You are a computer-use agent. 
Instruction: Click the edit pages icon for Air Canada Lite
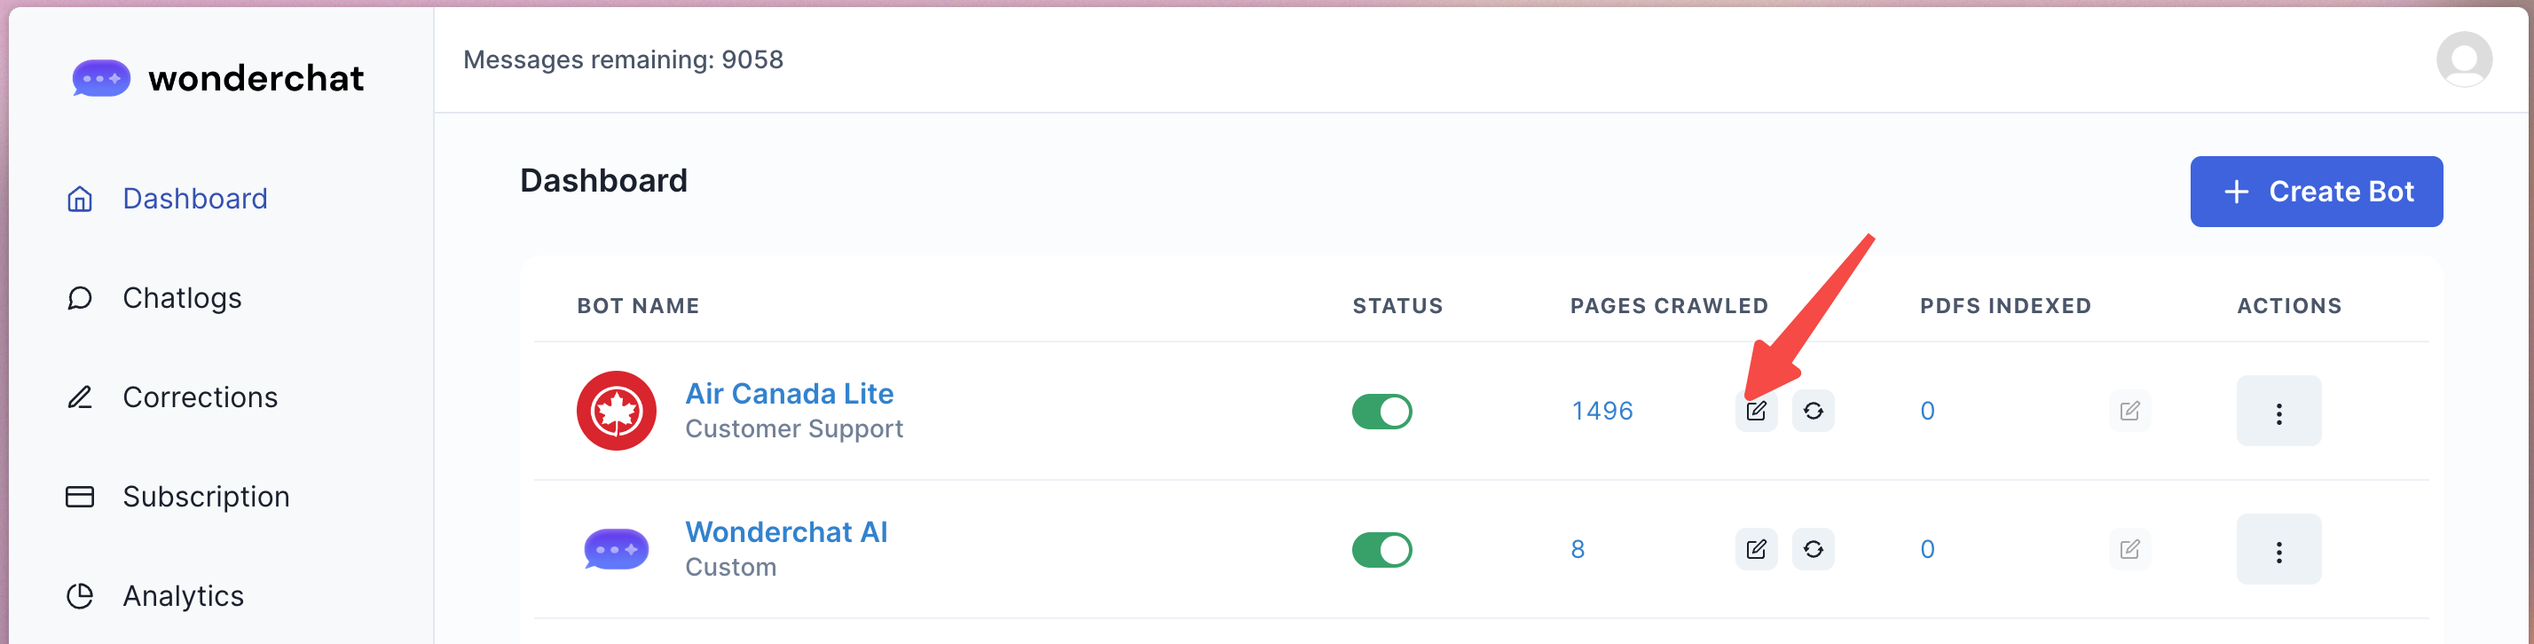[x=1756, y=411]
